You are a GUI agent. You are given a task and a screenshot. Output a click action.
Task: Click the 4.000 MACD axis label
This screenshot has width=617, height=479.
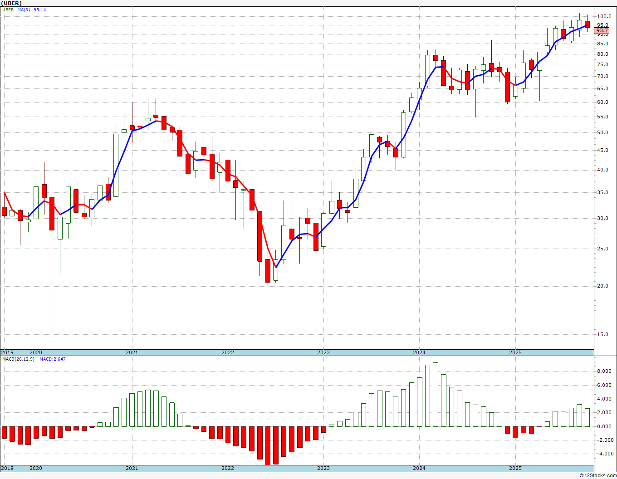point(605,399)
